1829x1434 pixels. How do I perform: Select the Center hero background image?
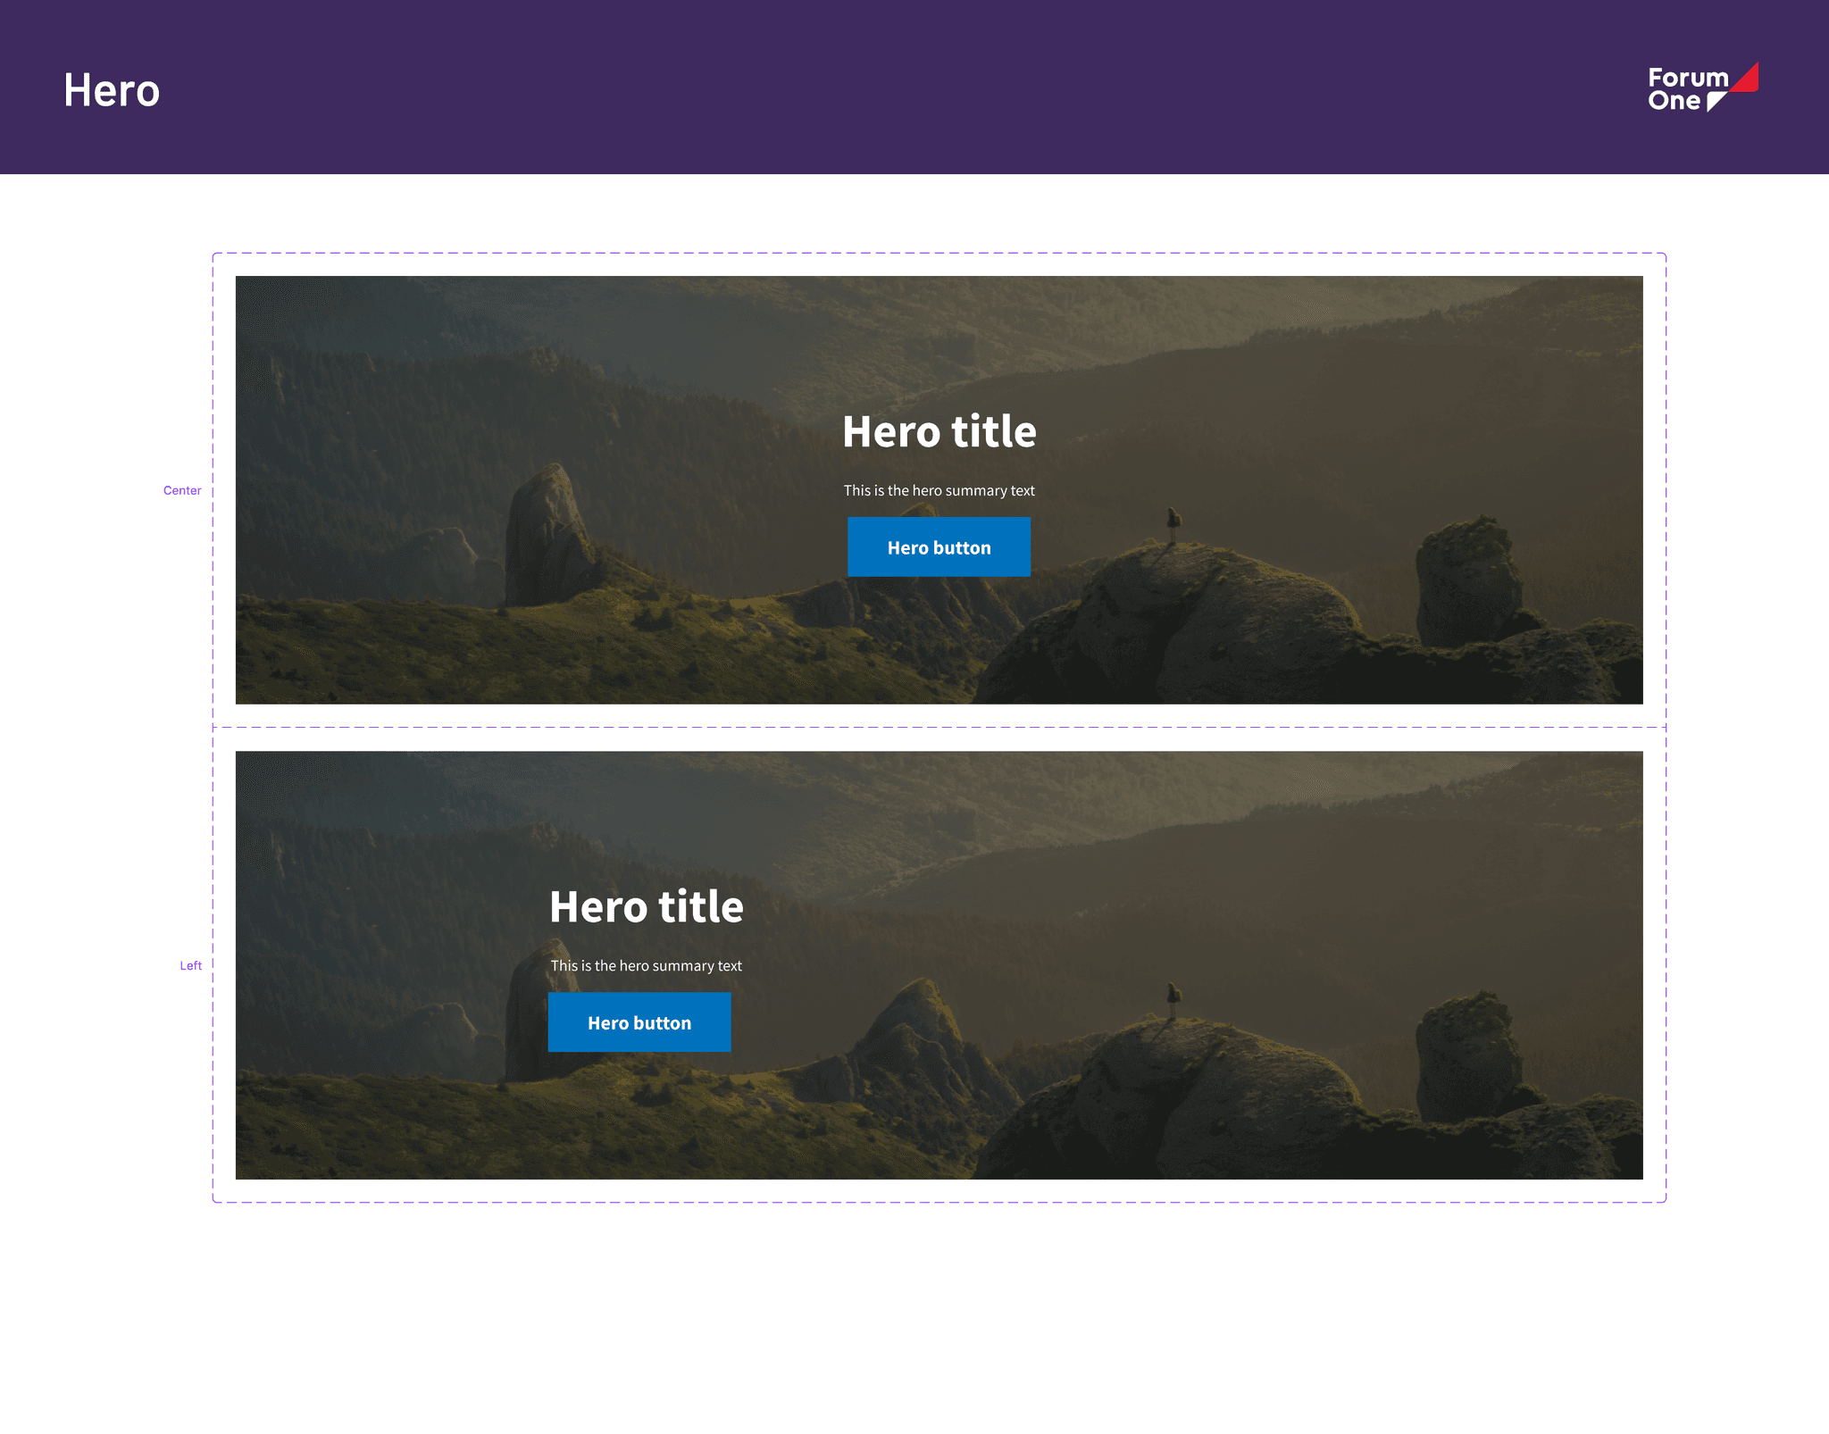[939, 489]
